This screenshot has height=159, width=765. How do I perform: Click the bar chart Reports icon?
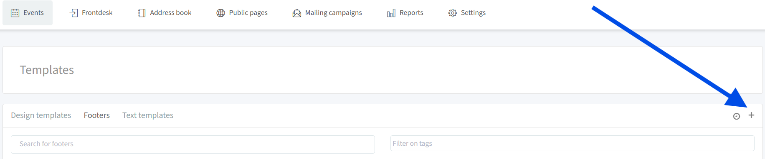click(391, 13)
